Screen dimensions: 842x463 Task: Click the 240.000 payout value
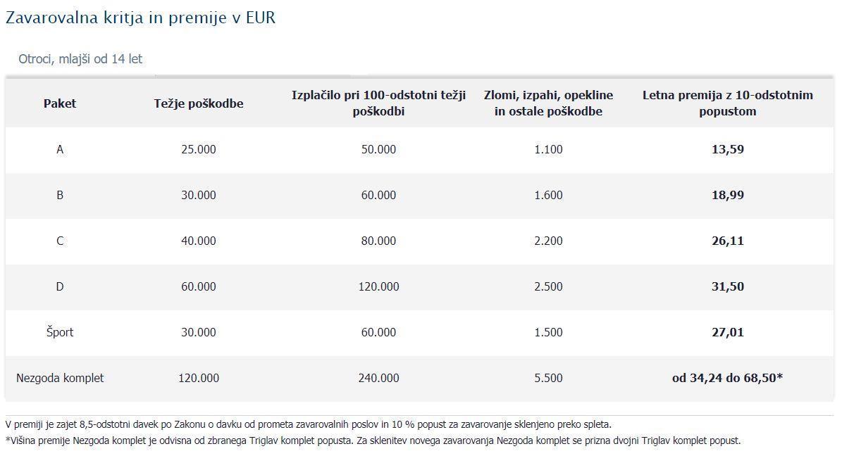point(378,378)
